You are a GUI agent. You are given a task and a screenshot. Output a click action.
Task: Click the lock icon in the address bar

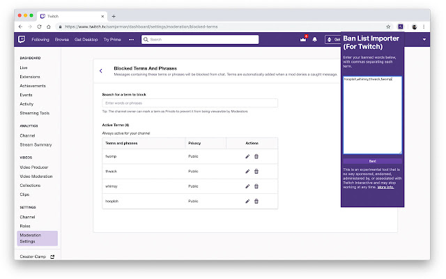click(x=60, y=27)
